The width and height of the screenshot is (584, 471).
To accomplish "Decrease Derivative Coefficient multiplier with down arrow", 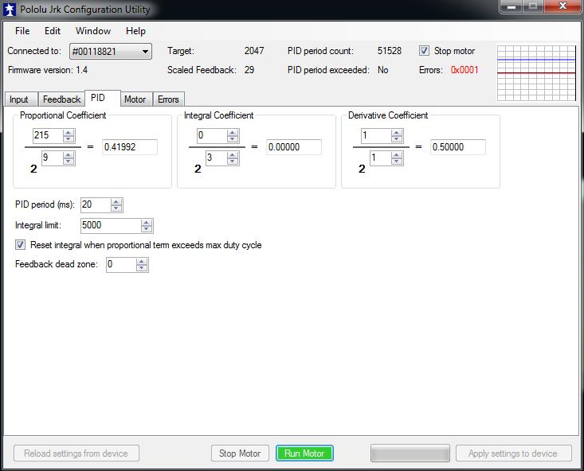I will click(x=397, y=138).
